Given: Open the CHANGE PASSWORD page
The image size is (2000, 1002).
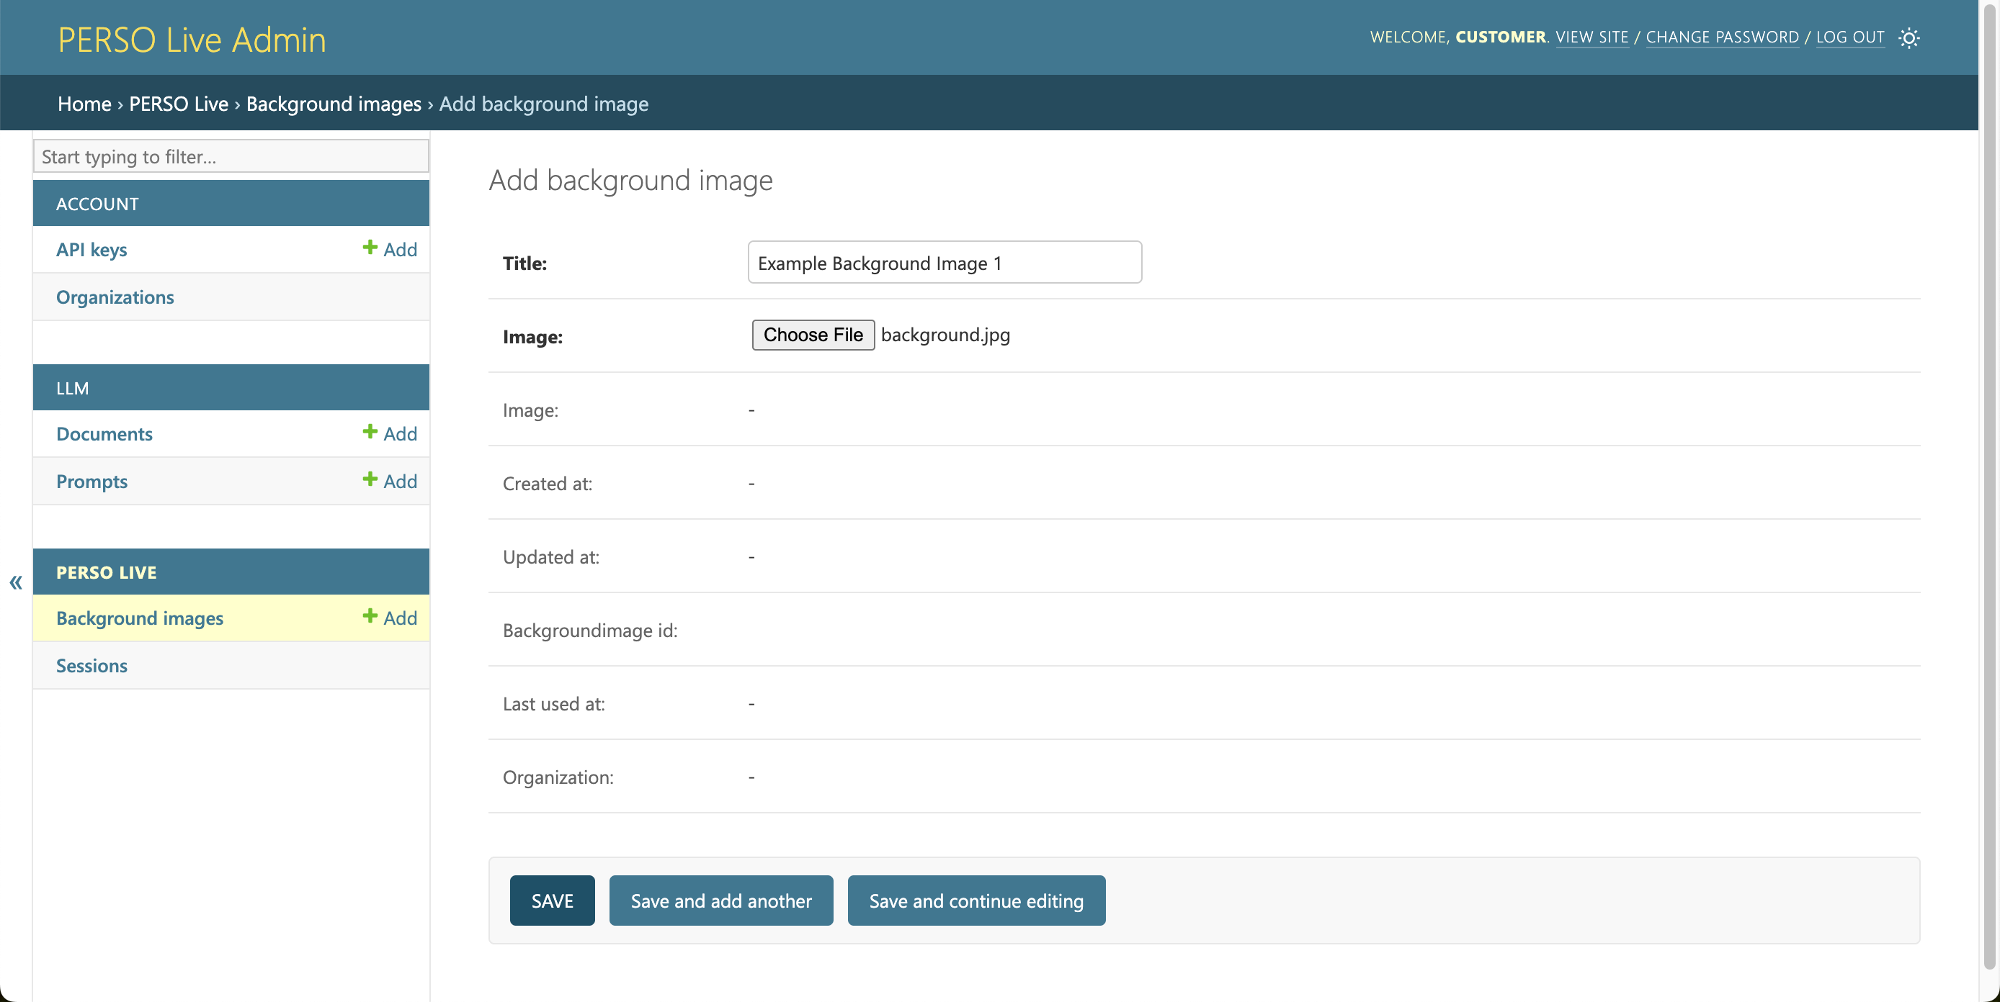Looking at the screenshot, I should (x=1723, y=37).
